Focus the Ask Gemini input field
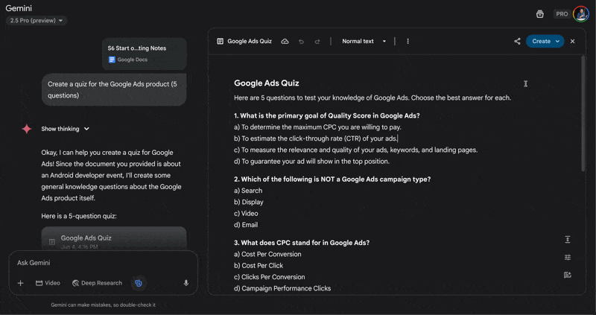 103,263
